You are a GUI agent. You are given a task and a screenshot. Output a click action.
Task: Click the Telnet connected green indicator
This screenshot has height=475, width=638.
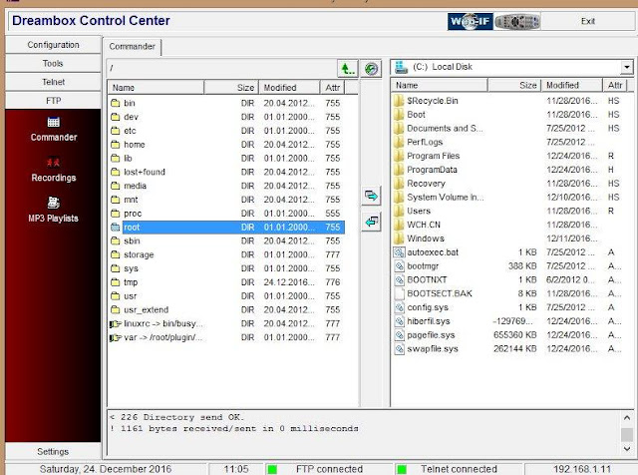pyautogui.click(x=402, y=469)
